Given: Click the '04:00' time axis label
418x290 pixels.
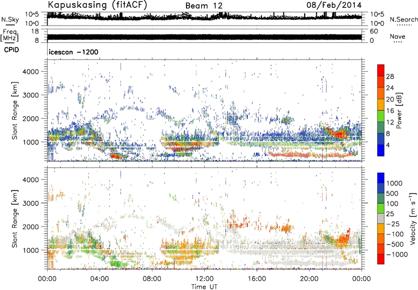Looking at the screenshot, I should 99,279.
